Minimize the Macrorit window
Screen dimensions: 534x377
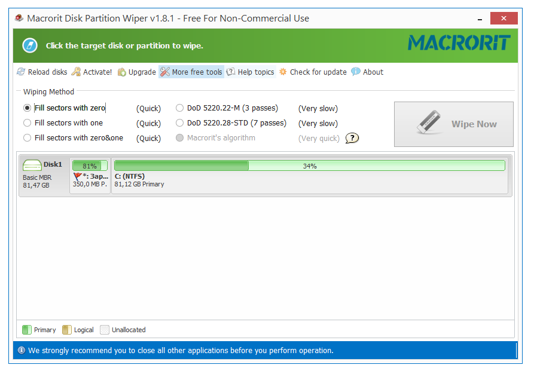click(x=480, y=19)
